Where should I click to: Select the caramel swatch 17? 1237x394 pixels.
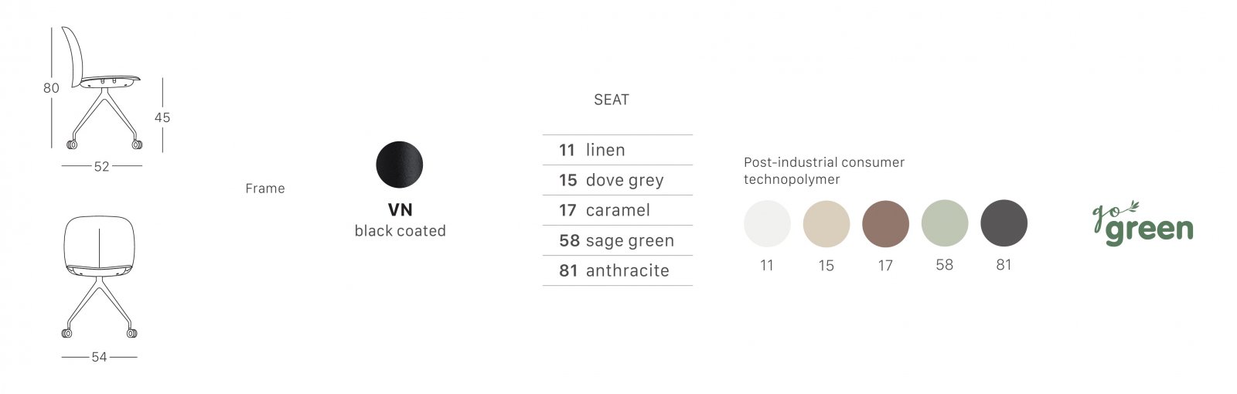click(885, 224)
